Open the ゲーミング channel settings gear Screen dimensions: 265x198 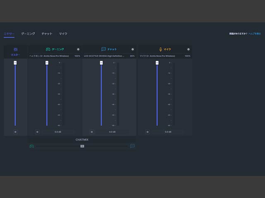pyautogui.click(x=78, y=49)
